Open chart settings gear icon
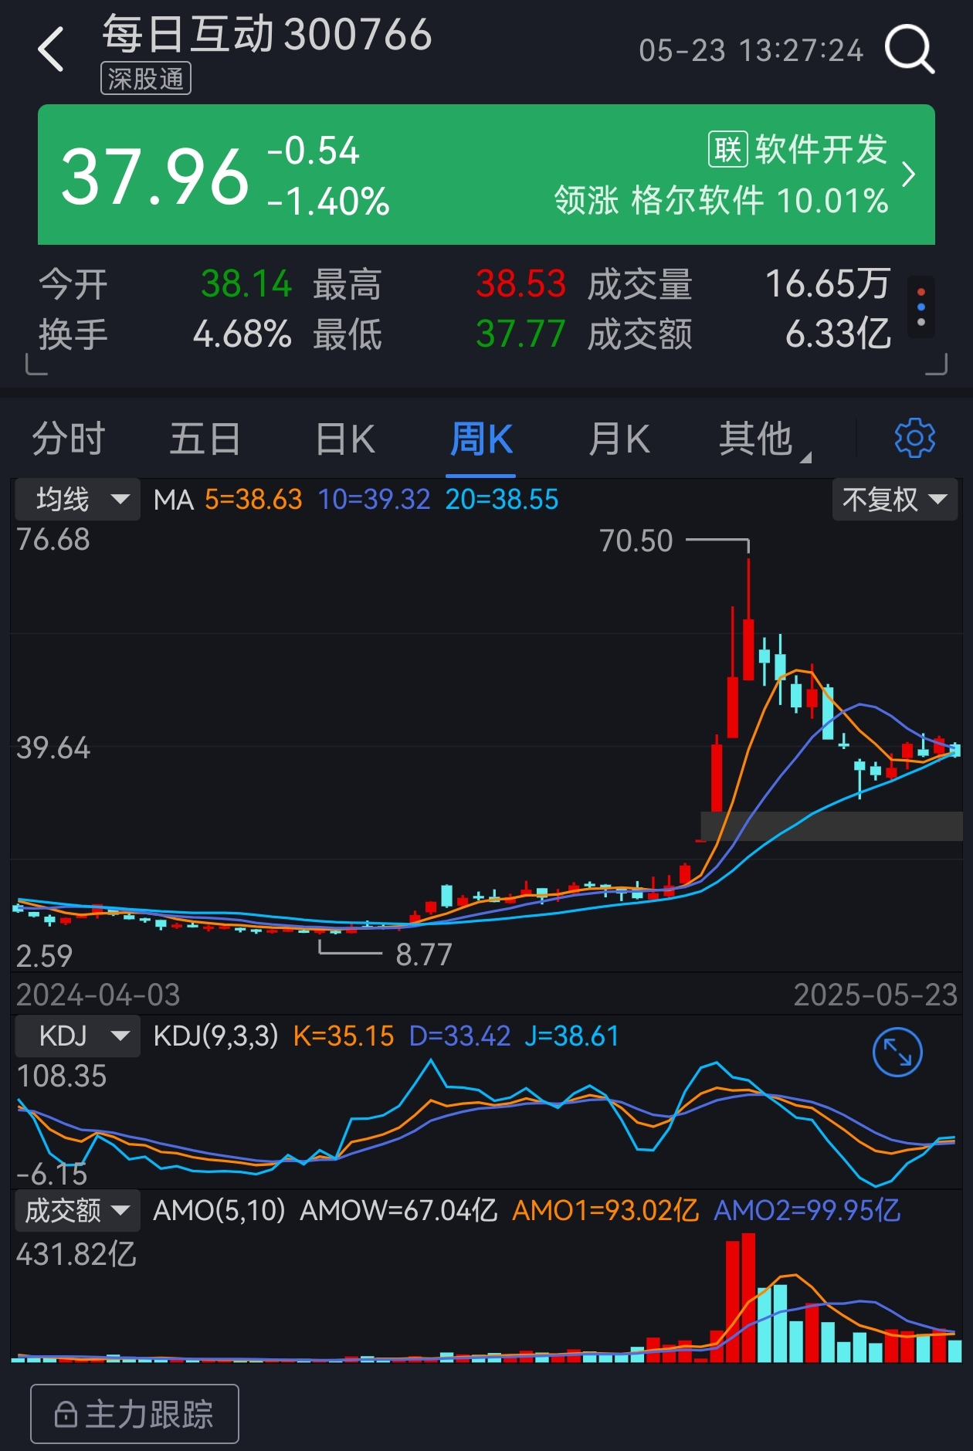This screenshot has width=973, height=1451. (x=914, y=439)
